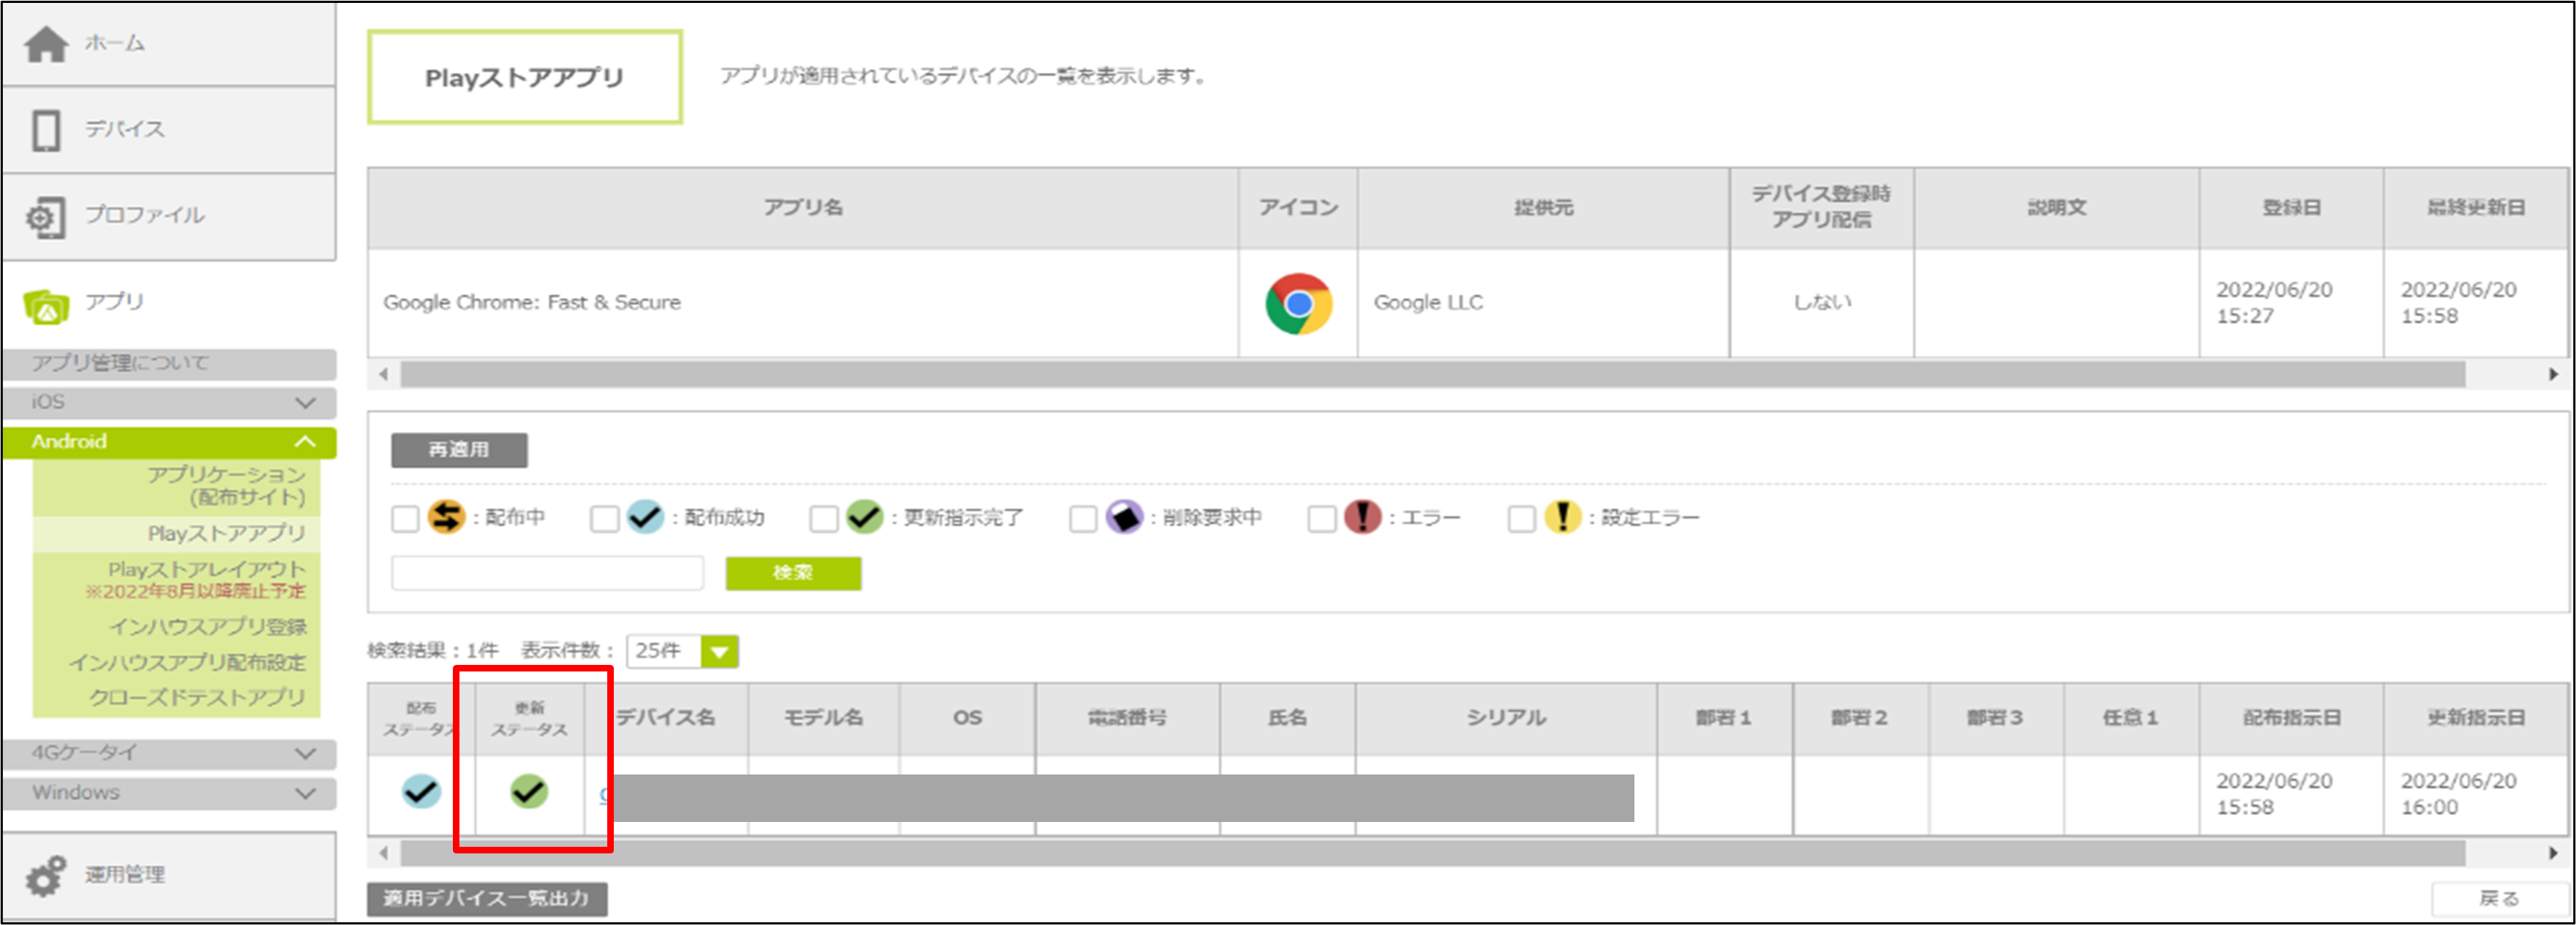Click blue check distribution status icon in row
Viewport: 2576px width, 925px height.
point(421,791)
